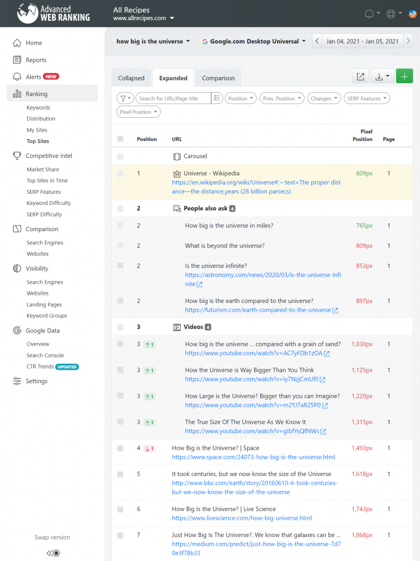Go to previous date range arrow

coord(317,41)
